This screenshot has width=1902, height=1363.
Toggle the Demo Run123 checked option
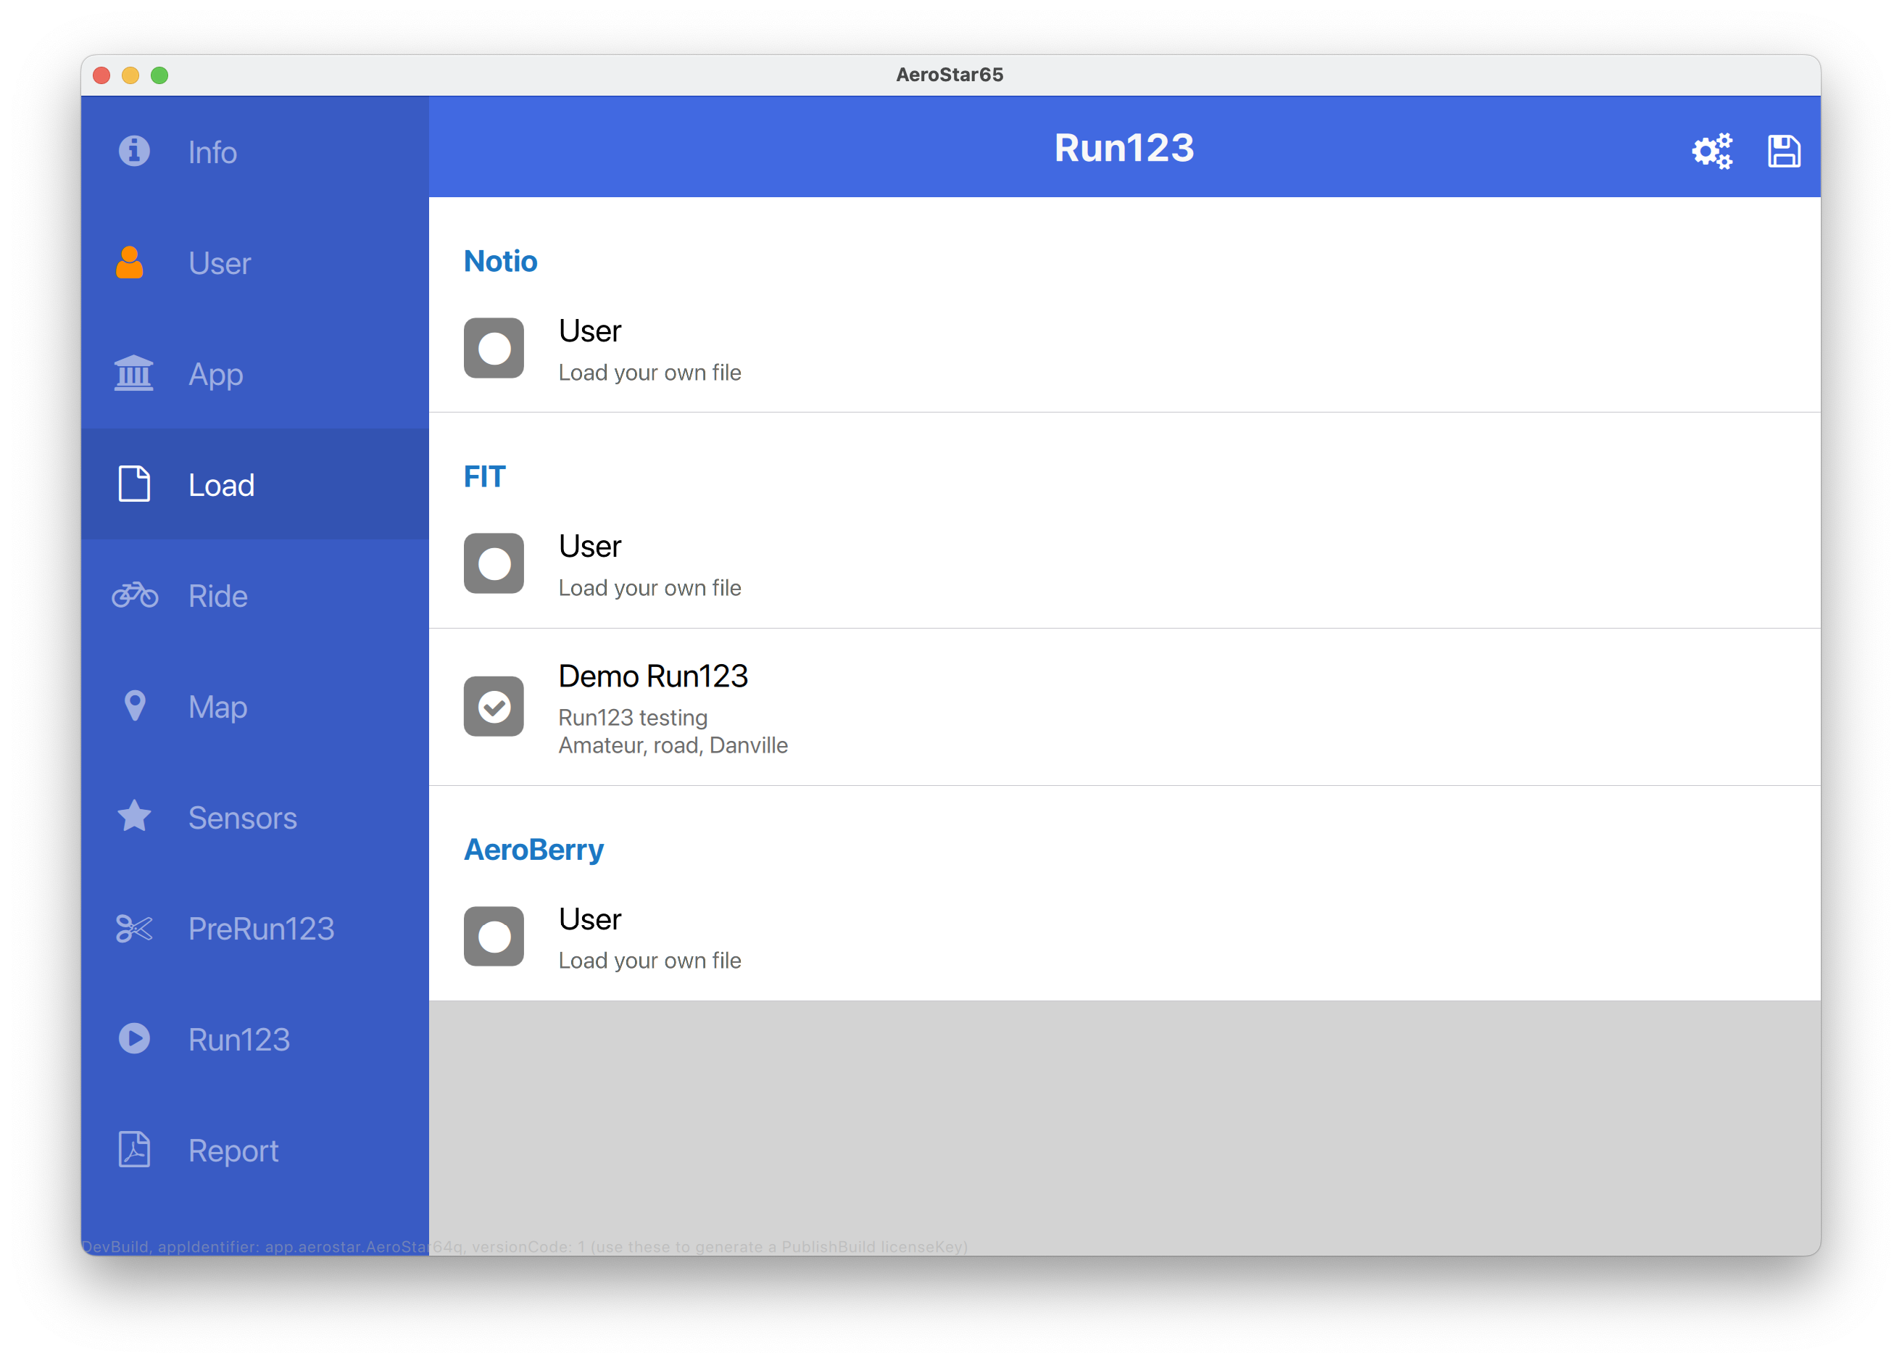click(x=494, y=706)
